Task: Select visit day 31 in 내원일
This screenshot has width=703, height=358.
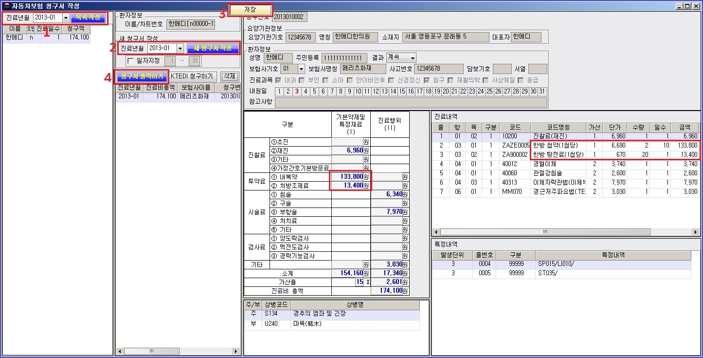Action: pos(542,91)
